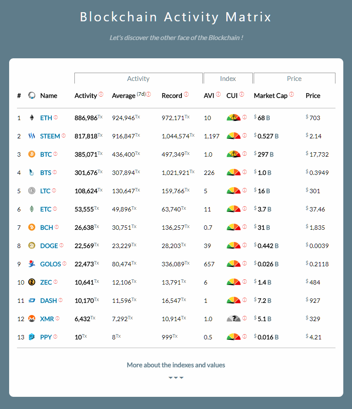This screenshot has width=352, height=409.
Task: Click the Ethereum Classic ETC logo
Action: [32, 209]
